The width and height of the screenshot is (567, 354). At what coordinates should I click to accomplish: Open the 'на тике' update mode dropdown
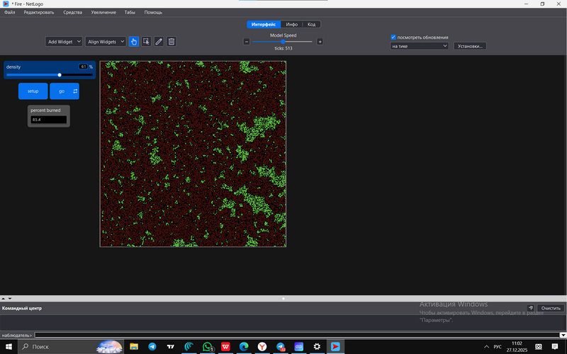420,46
